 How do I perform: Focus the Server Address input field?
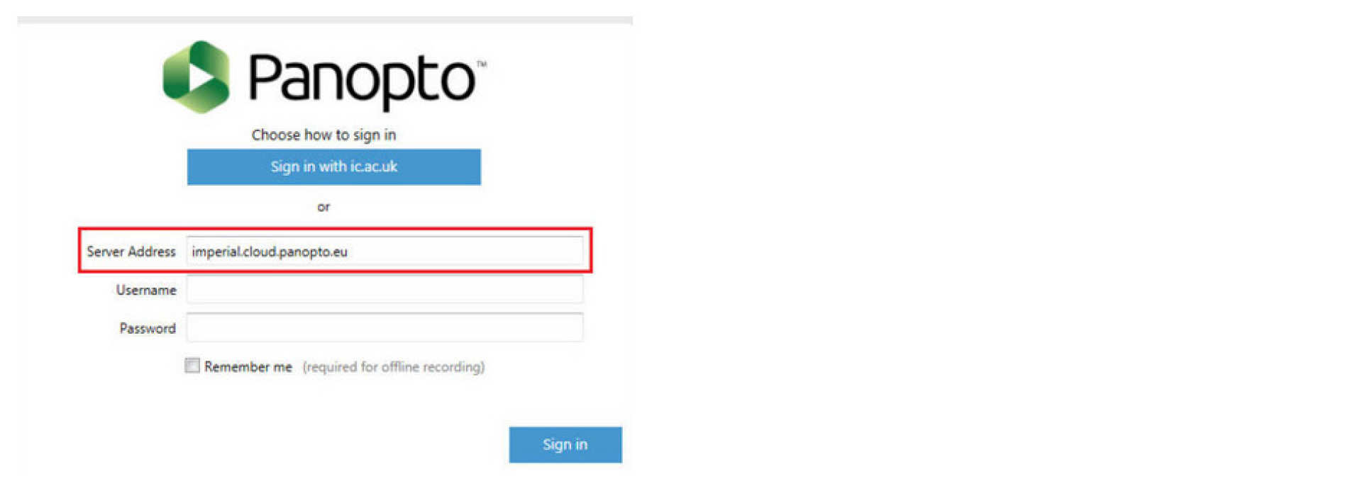tap(385, 251)
